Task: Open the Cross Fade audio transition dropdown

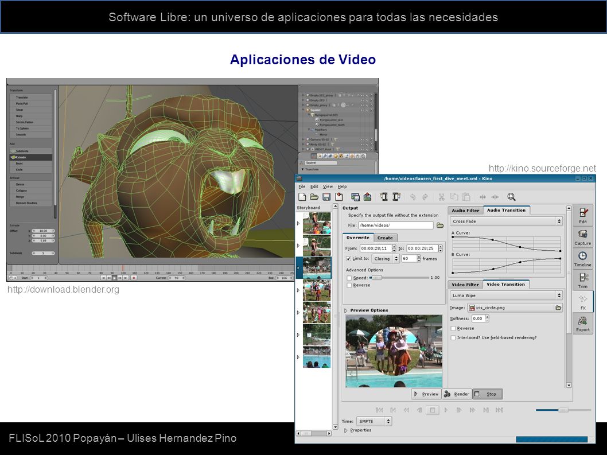Action: [x=507, y=221]
